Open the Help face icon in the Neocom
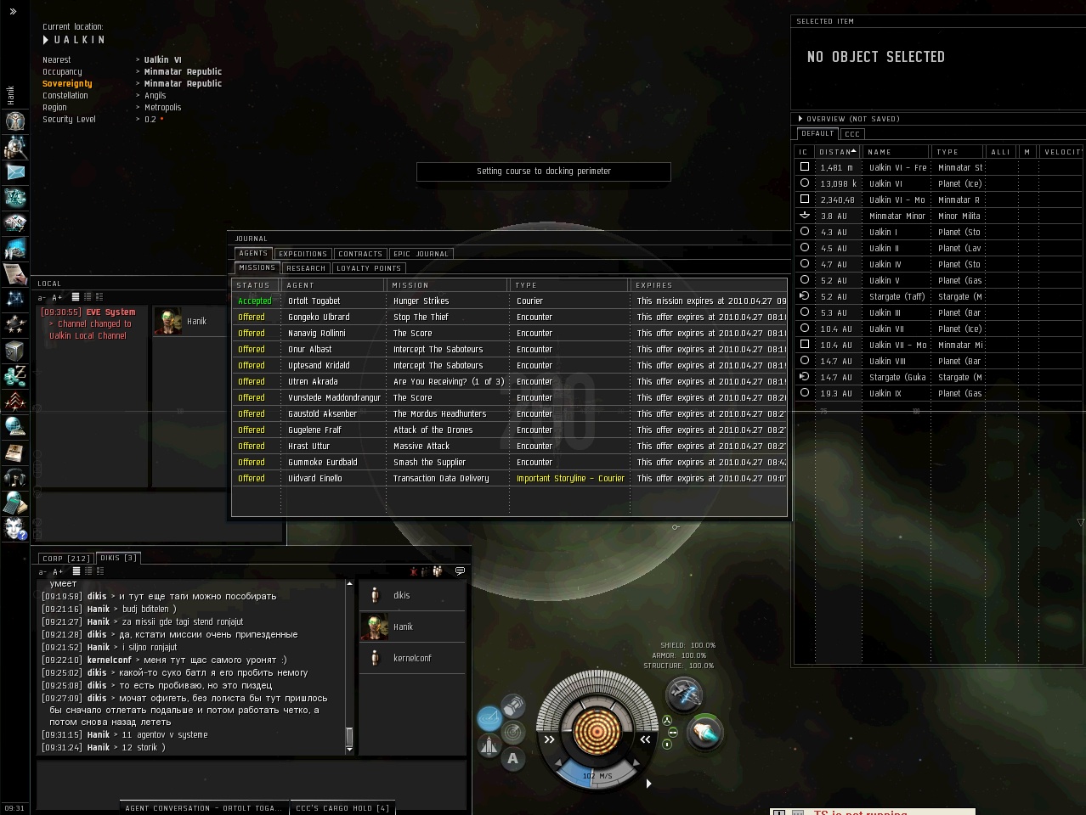 (14, 528)
